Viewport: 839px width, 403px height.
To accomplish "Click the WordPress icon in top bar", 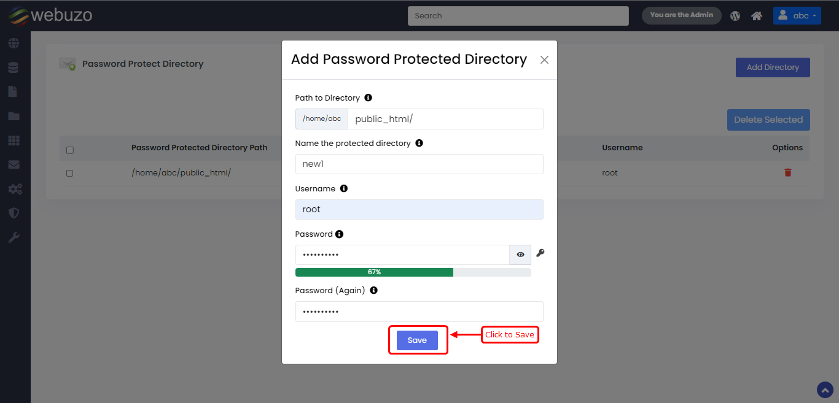I will 735,16.
